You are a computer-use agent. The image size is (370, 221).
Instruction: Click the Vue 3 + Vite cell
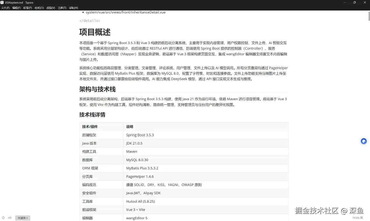pyautogui.click(x=206, y=210)
